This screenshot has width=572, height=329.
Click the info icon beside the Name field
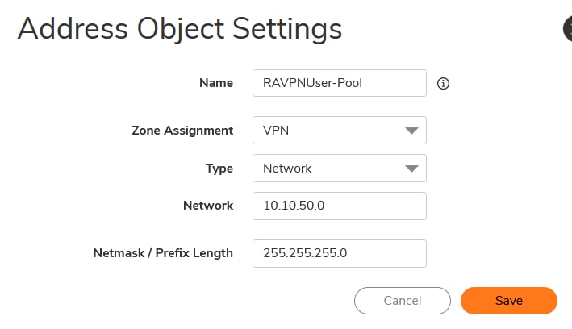pos(443,83)
